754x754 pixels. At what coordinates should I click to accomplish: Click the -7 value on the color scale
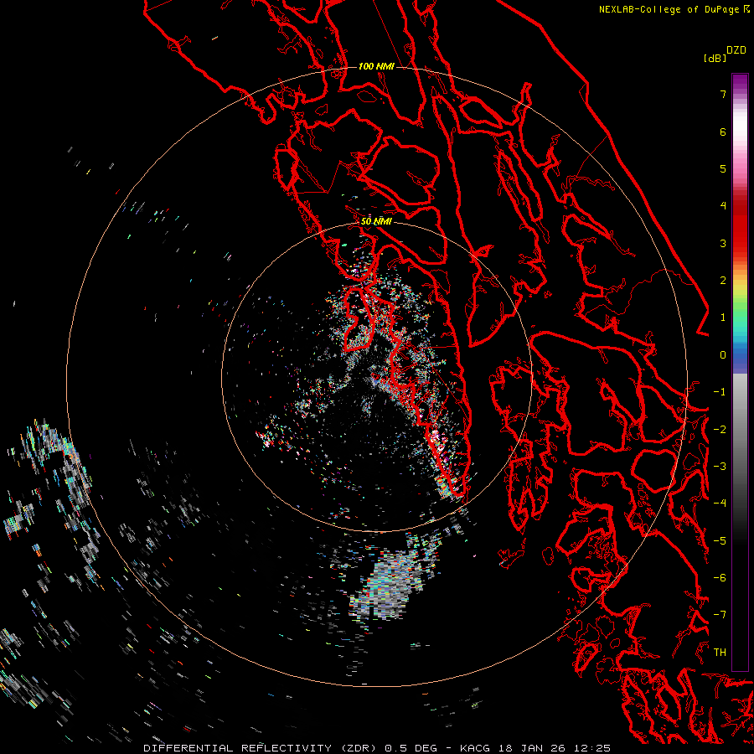(x=720, y=615)
